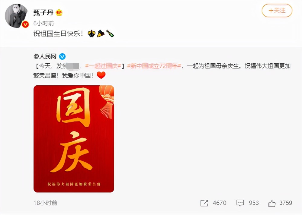Click the comment bubble icon

(x=240, y=203)
